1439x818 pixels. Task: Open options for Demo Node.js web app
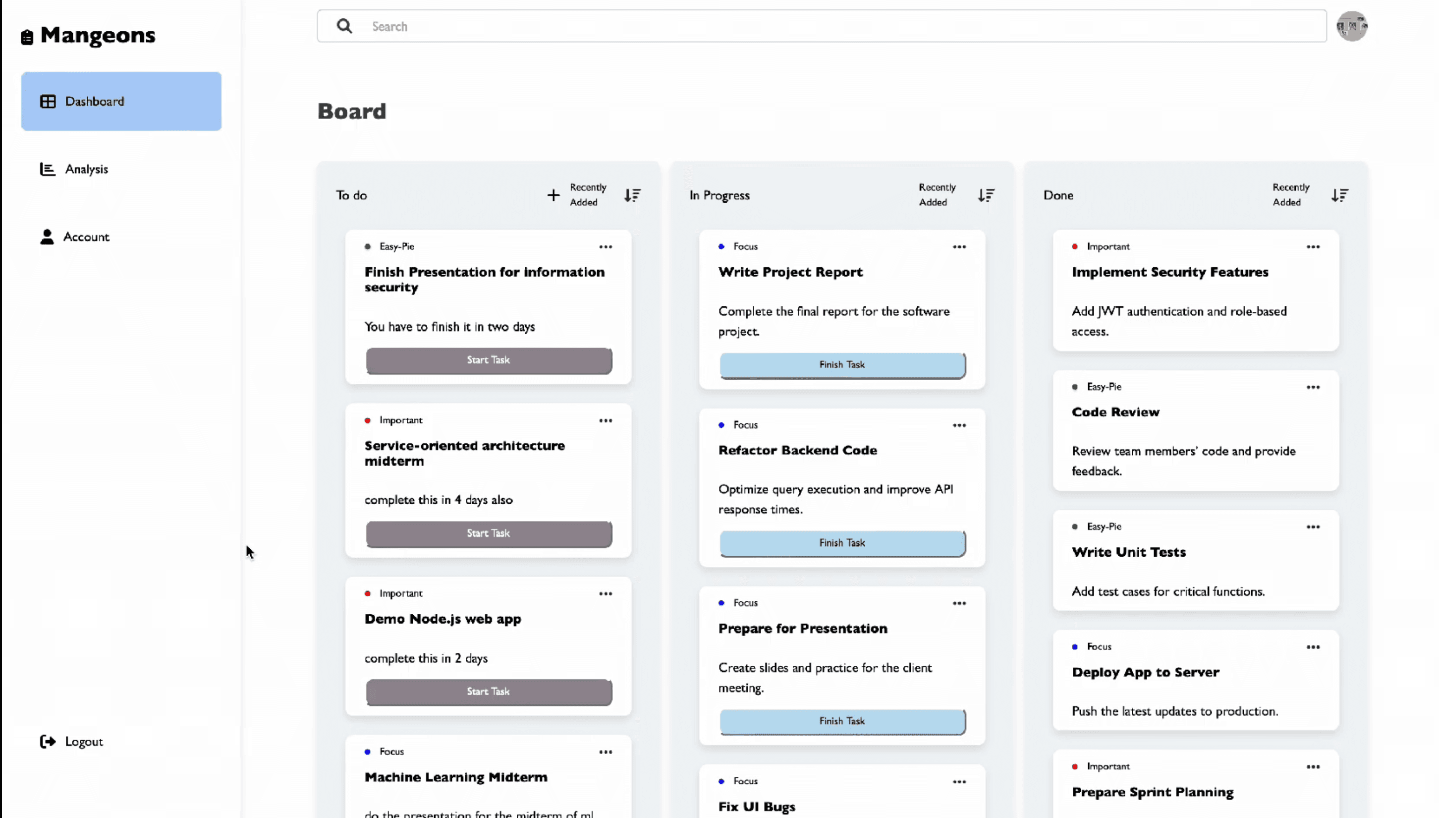(605, 593)
